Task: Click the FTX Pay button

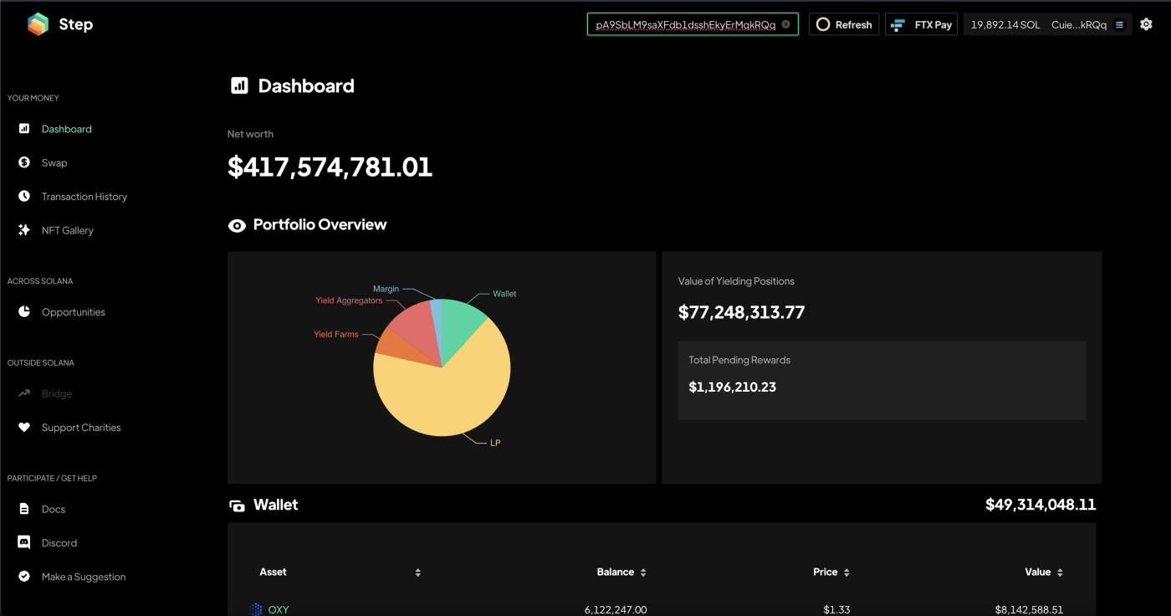Action: point(921,24)
